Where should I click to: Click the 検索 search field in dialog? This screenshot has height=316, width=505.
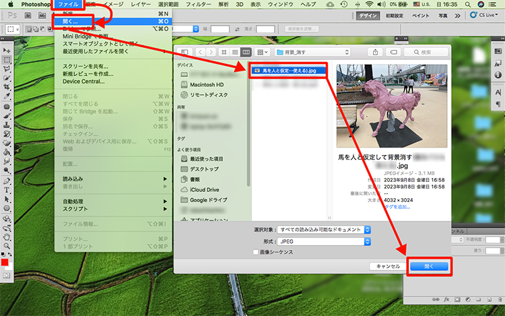coord(426,52)
